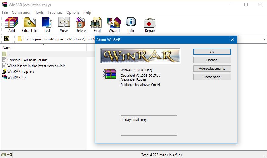Click the disk icon in status bar

4,154
